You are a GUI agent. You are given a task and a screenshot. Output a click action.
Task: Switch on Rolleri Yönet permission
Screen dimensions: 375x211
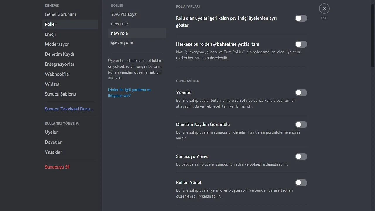301,183
